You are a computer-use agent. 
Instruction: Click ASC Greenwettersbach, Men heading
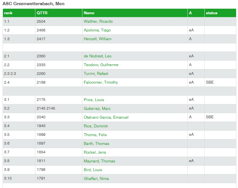33,4
